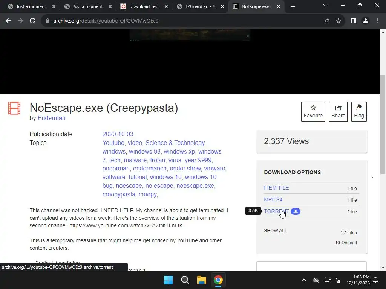Click SHOW ALL download files
This screenshot has width=386, height=289.
[x=276, y=231]
